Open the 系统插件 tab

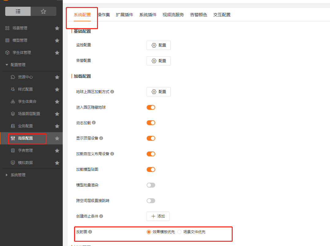tap(148, 15)
